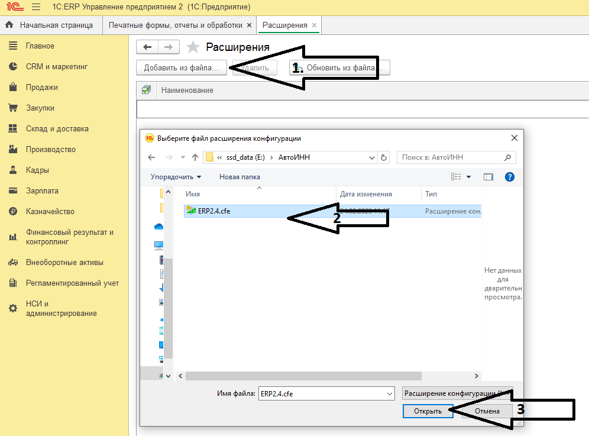Cancel the file dialog with Отмена
This screenshot has width=589, height=436.
tap(487, 411)
